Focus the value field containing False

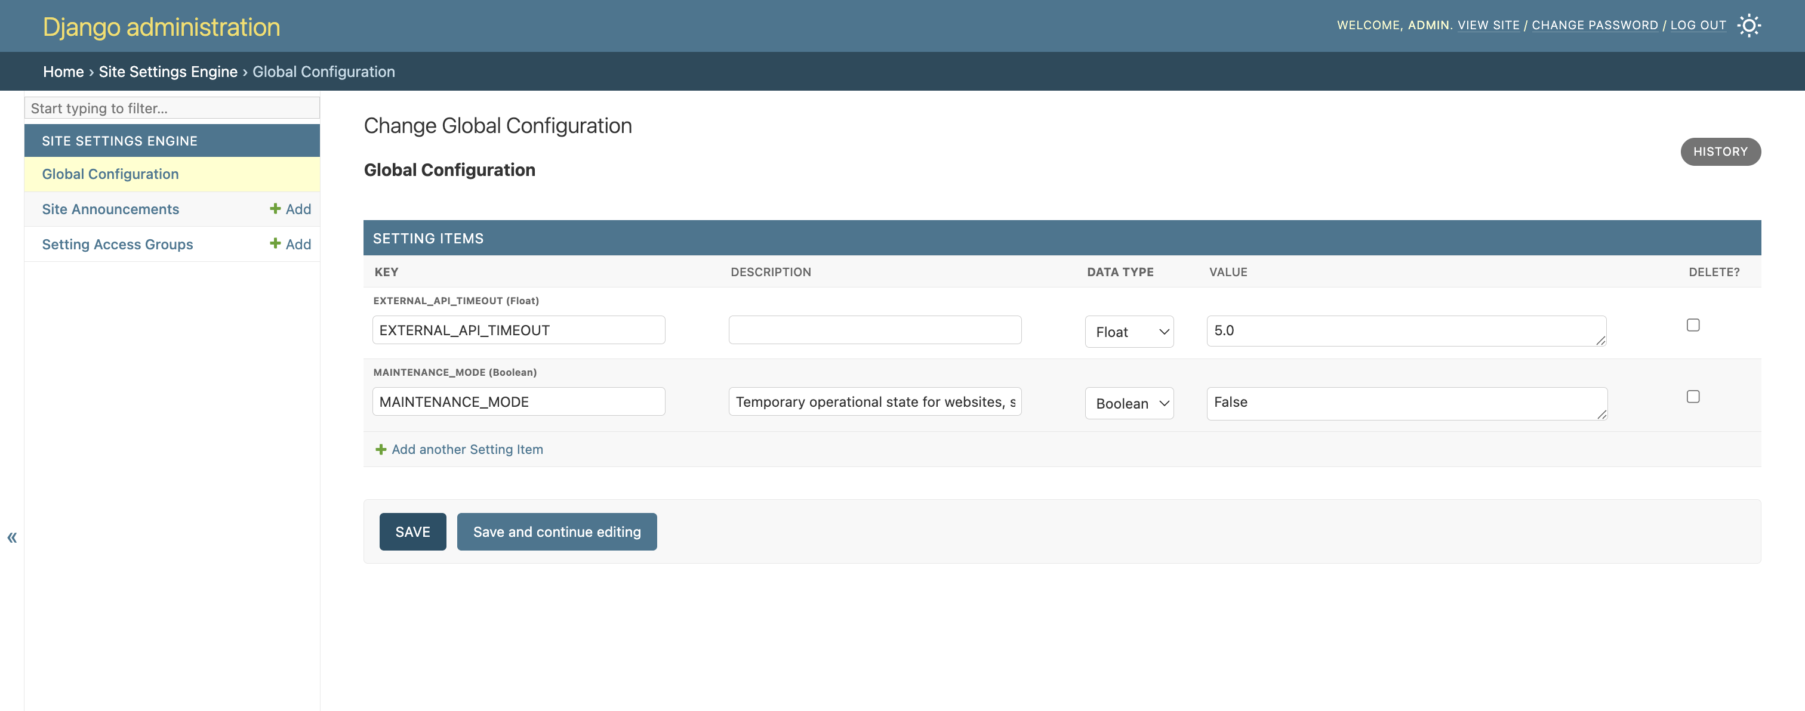click(1406, 403)
